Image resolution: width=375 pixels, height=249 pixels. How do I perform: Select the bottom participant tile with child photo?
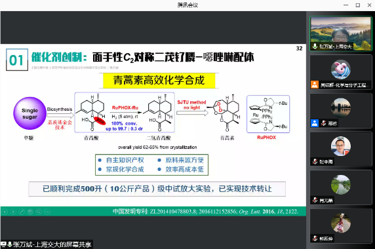click(x=341, y=226)
